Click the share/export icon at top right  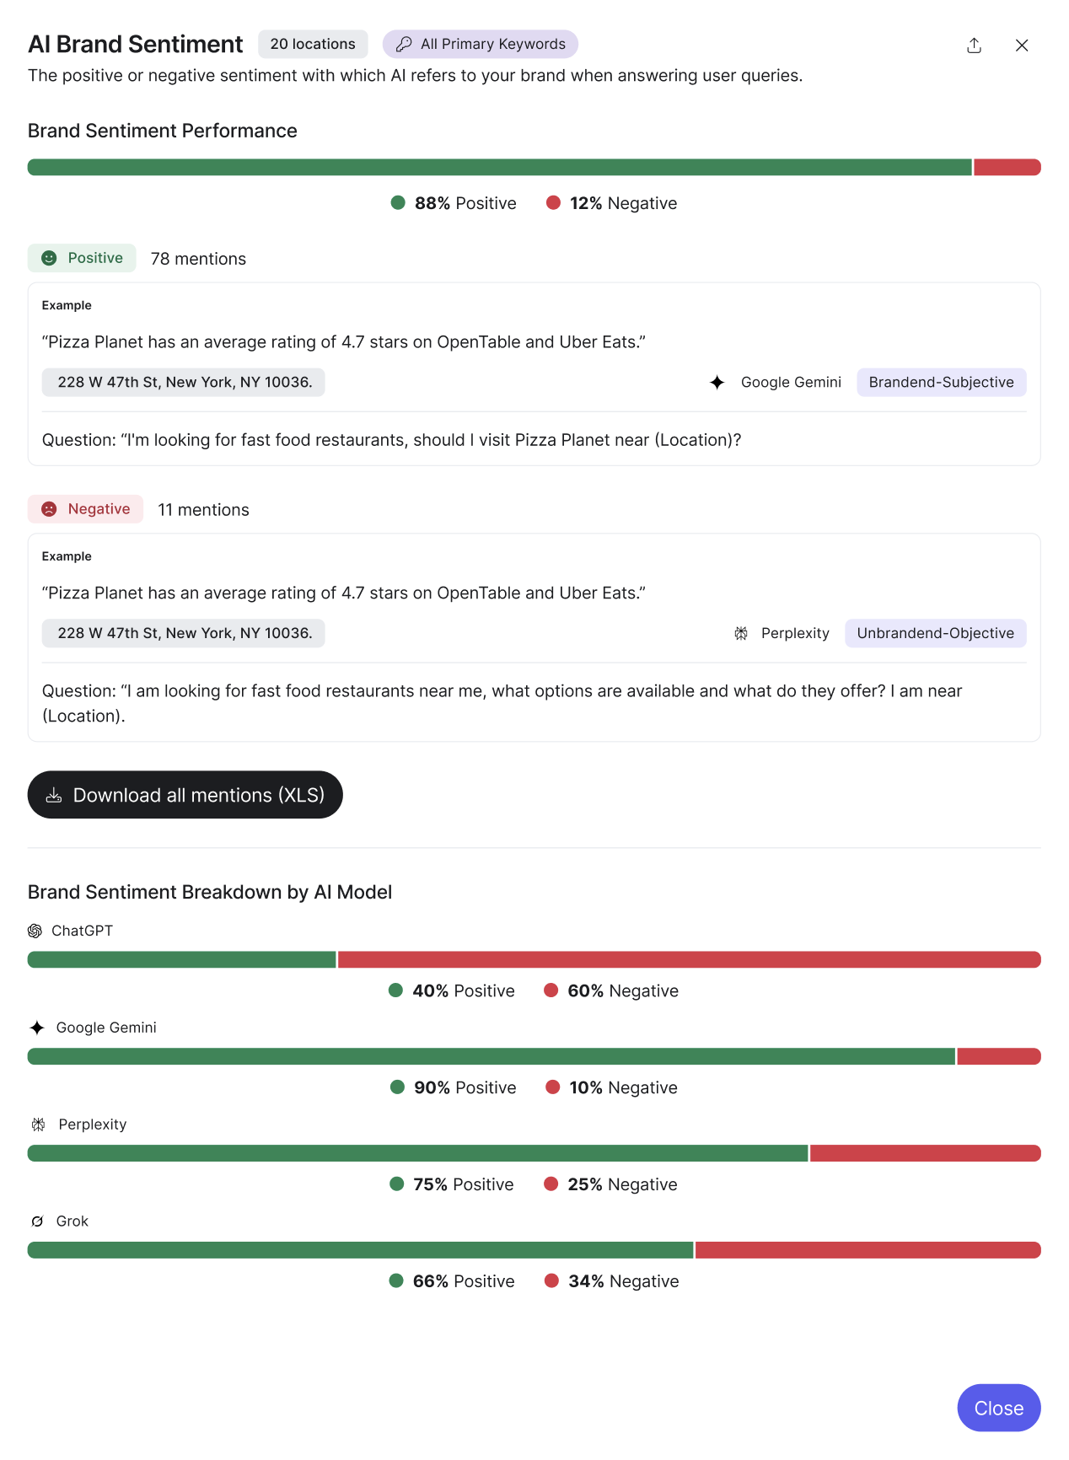click(x=974, y=46)
